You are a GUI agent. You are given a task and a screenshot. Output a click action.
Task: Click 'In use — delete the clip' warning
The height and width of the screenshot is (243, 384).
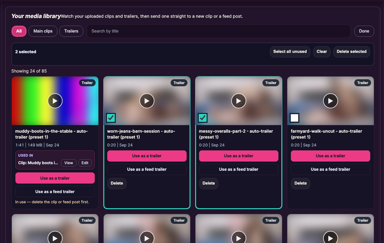(52, 202)
